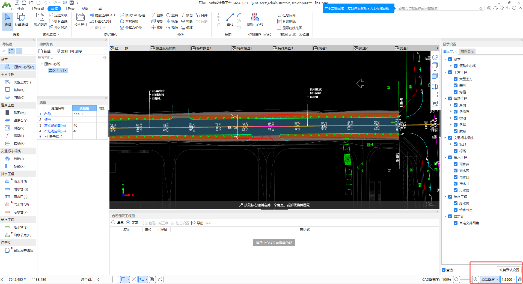Click 分解CAD块 explode block tool
Screen dimensions: 523x284
tap(131, 28)
